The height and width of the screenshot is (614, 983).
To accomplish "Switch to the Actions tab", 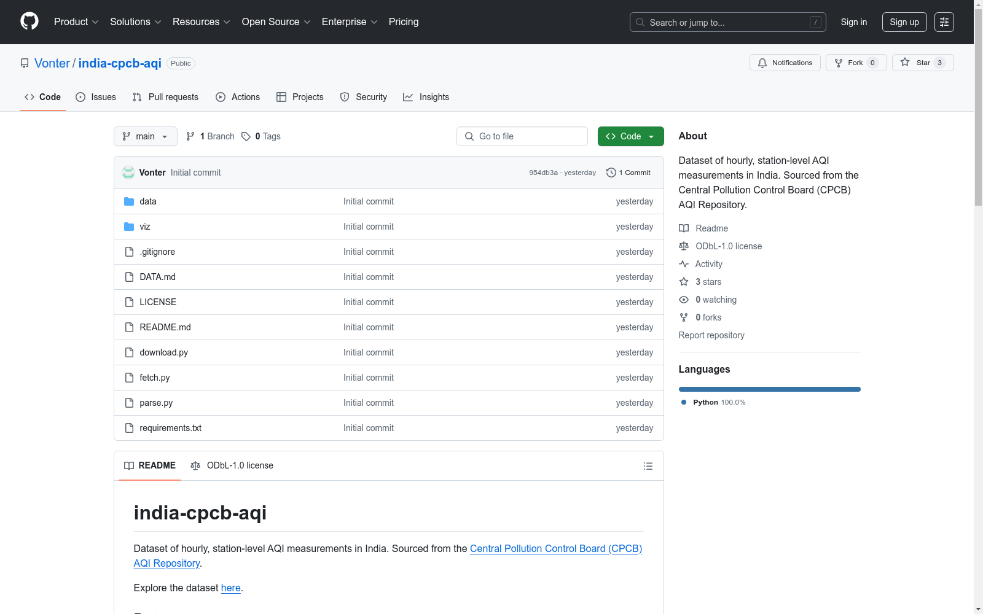I will click(x=238, y=97).
